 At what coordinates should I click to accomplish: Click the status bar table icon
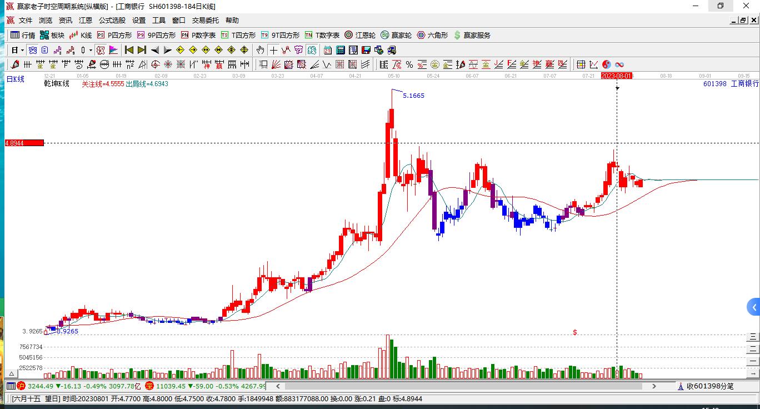point(11,386)
